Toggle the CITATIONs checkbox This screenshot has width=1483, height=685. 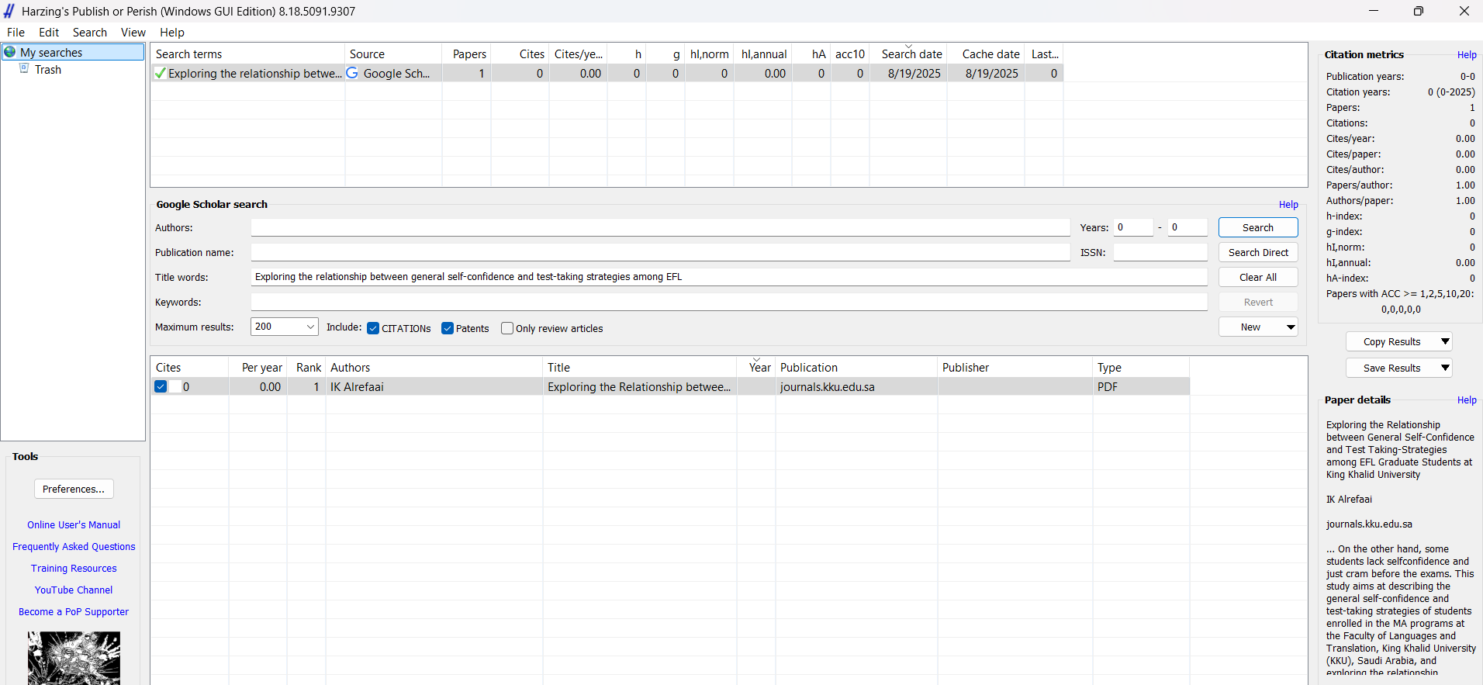(x=373, y=328)
